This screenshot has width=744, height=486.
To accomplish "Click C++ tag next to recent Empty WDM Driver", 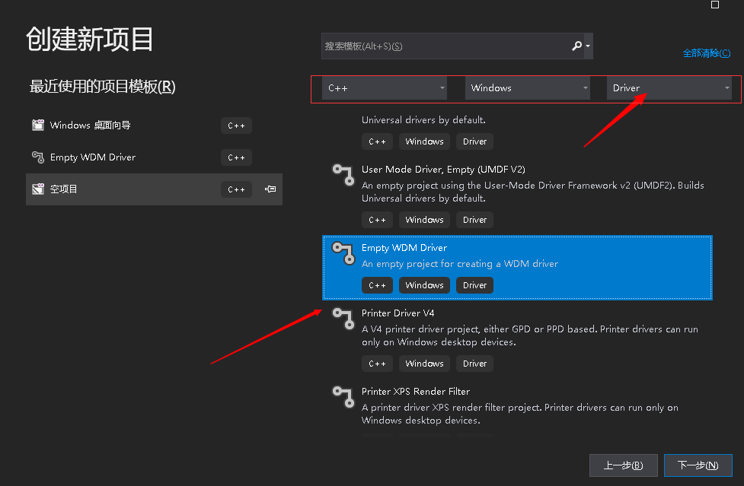I will tap(236, 157).
